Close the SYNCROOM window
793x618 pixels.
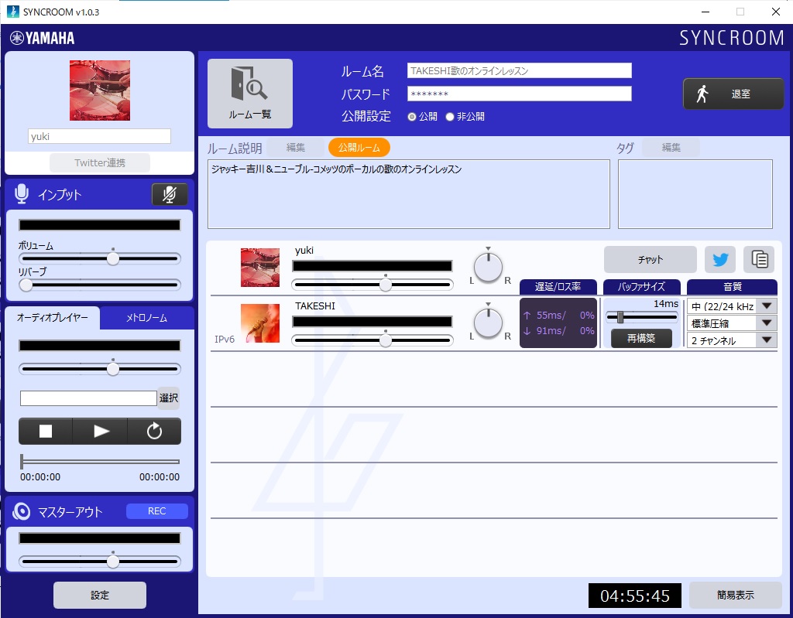pos(775,12)
